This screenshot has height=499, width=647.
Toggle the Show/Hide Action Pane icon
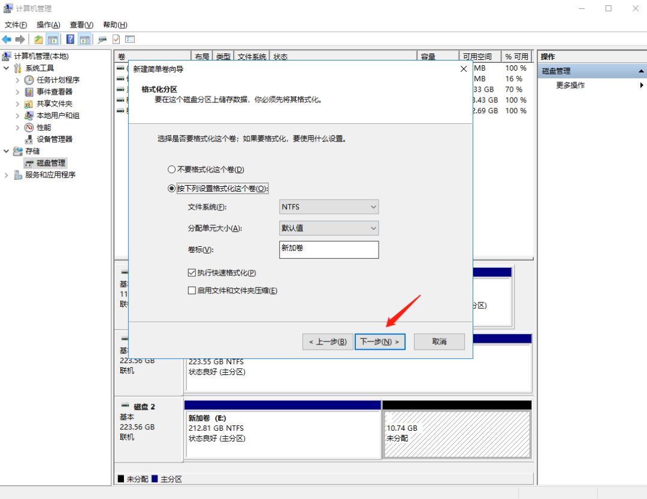[83, 39]
